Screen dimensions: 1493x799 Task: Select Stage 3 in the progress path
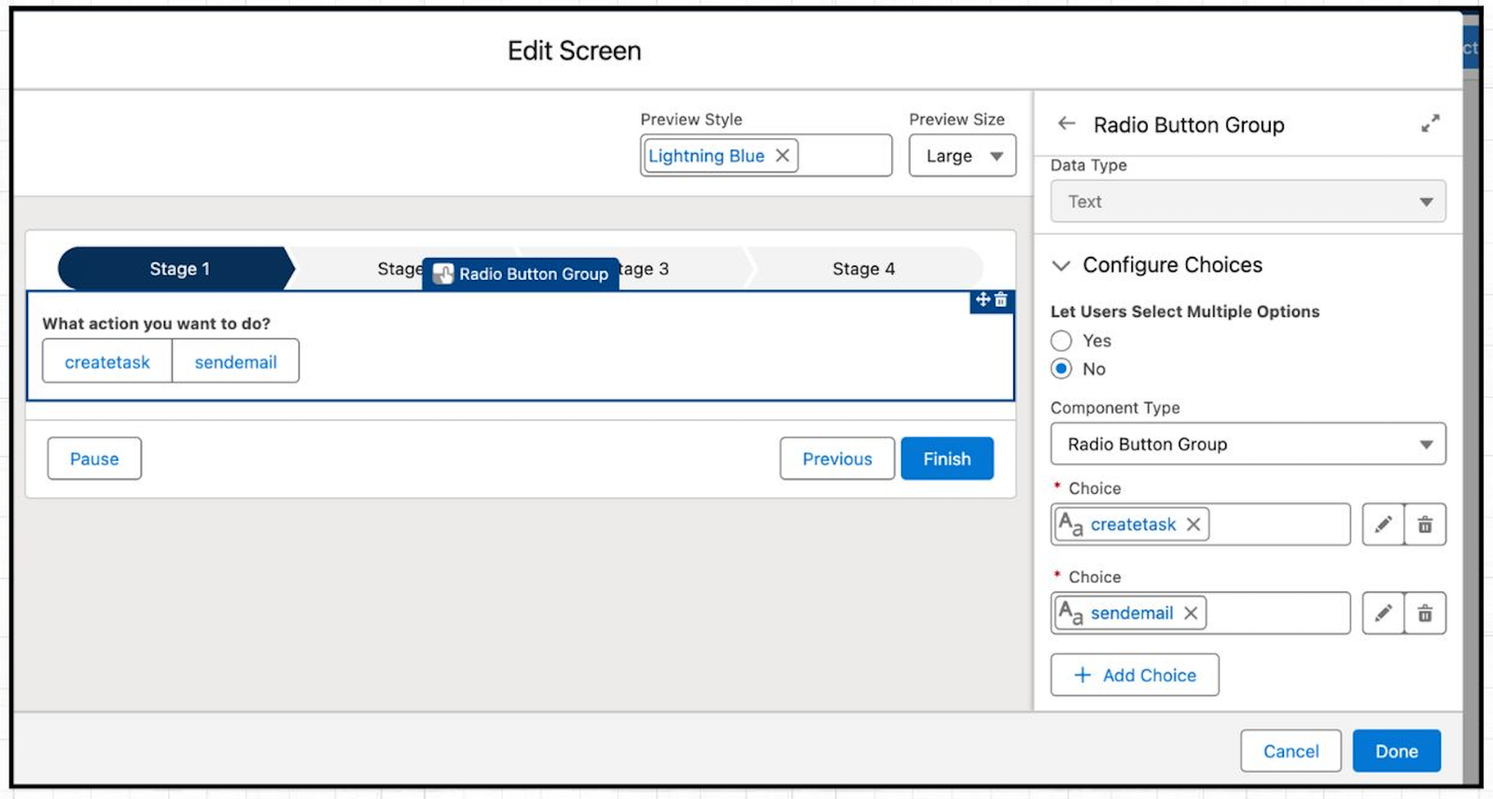[x=646, y=269]
